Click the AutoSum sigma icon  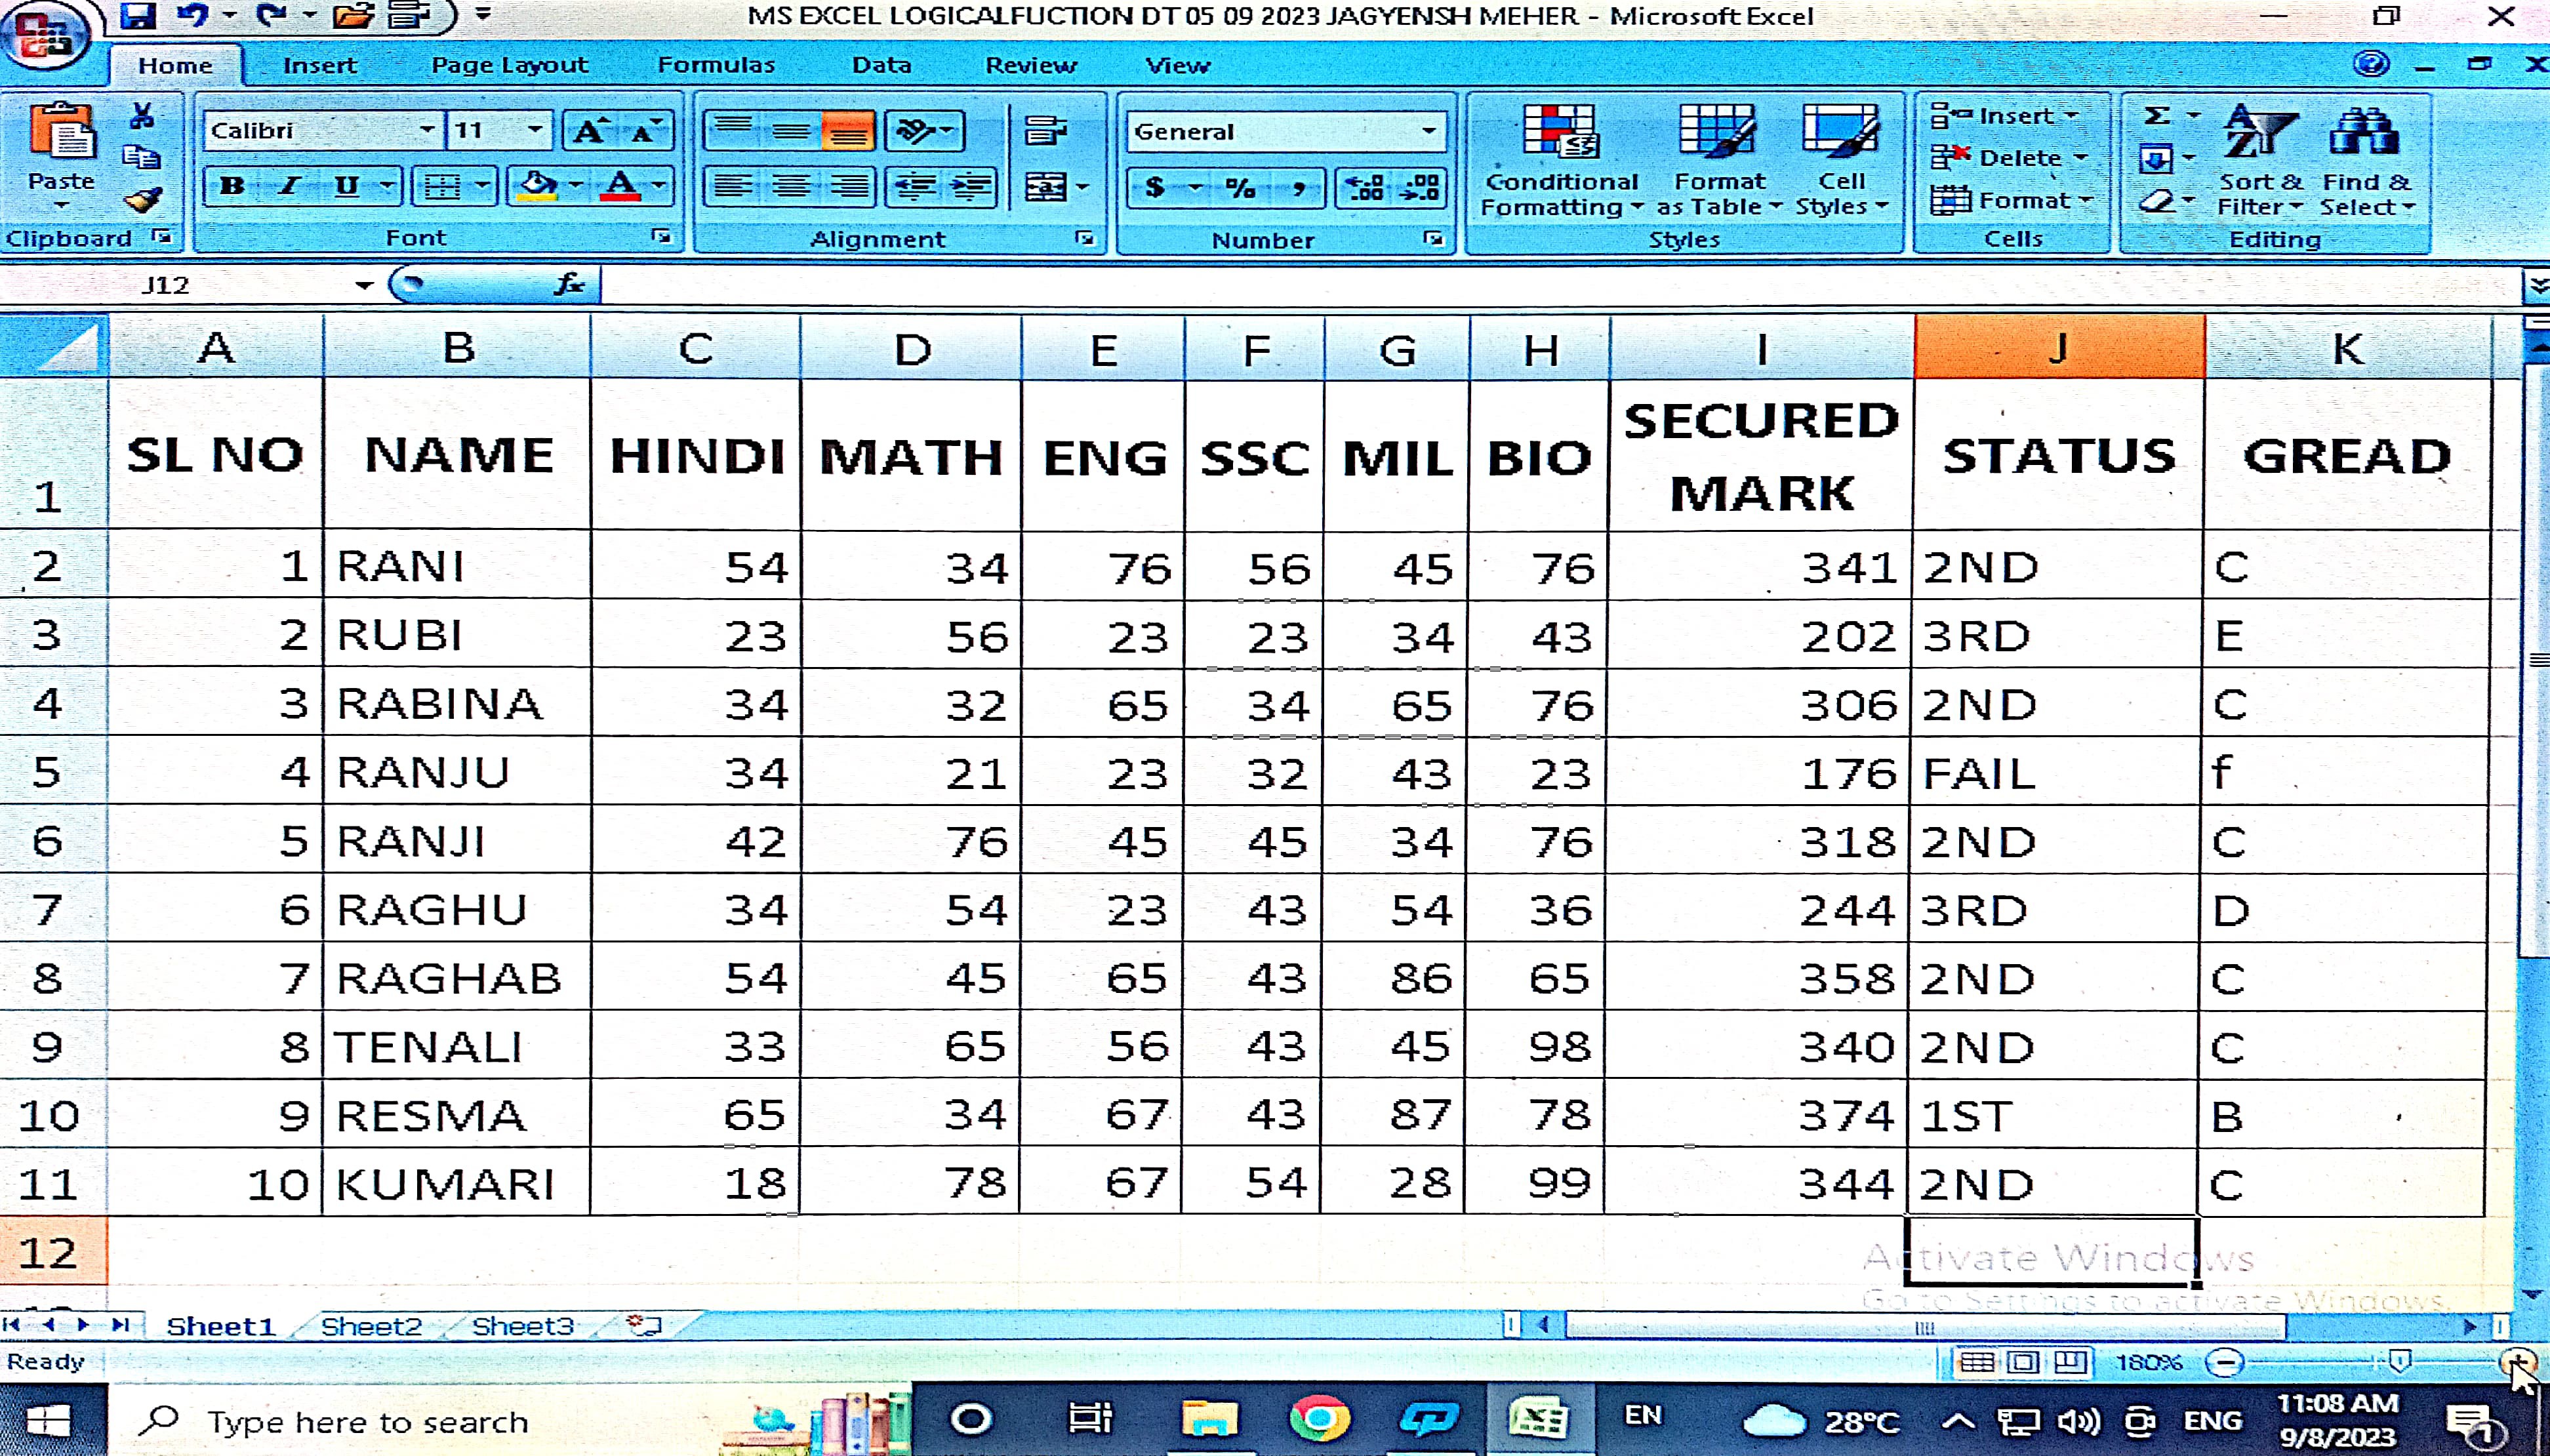tap(2158, 116)
